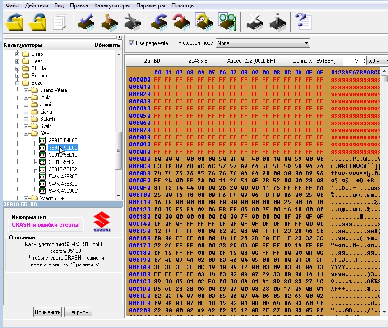Click the chip with blue arrow icon
This screenshot has width=388, height=328.
[159, 22]
